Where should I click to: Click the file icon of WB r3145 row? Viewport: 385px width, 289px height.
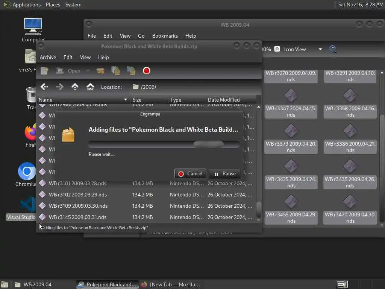click(x=42, y=217)
